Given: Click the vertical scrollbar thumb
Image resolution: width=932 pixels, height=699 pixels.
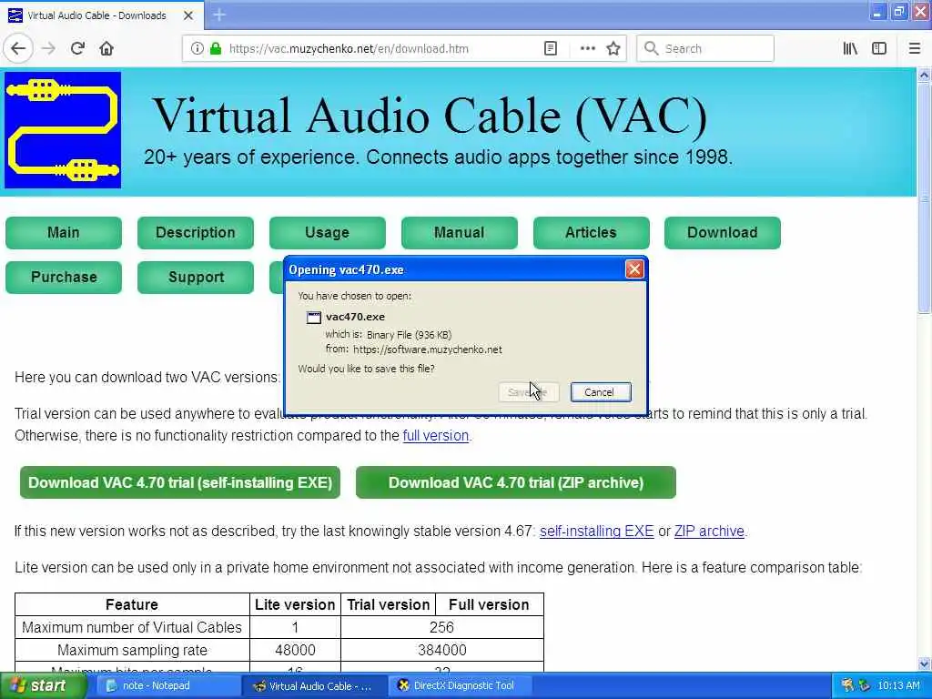Looking at the screenshot, I should pos(924,198).
